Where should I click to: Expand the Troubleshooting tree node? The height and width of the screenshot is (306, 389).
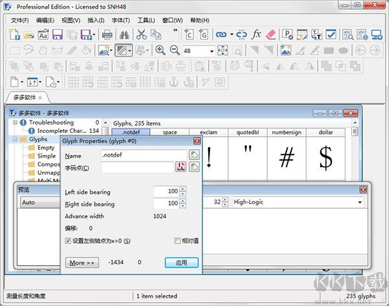coord(15,123)
